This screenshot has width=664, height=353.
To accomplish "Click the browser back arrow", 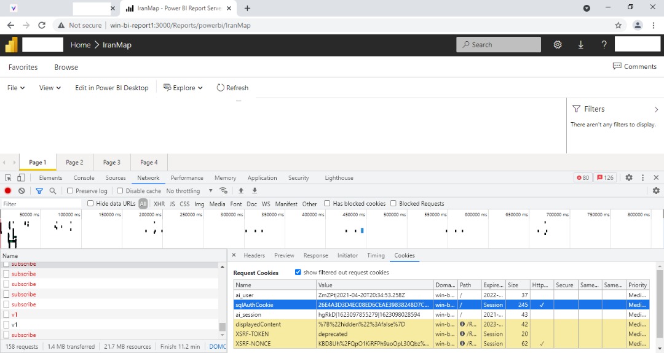I will coord(10,25).
